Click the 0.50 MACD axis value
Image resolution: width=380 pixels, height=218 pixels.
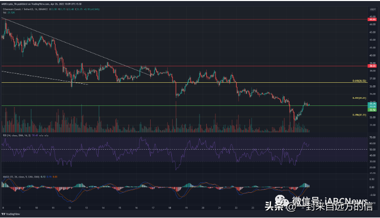(x=372, y=179)
